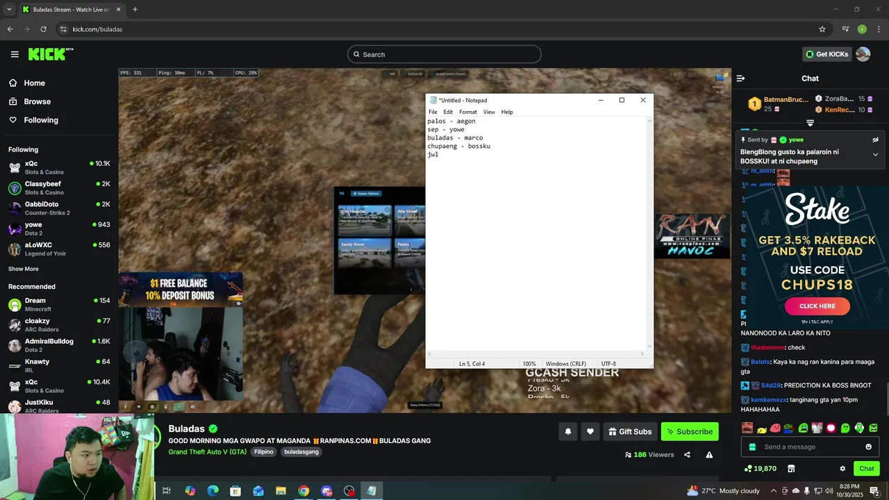
Task: Open Notepad Edit menu
Action: pos(448,112)
